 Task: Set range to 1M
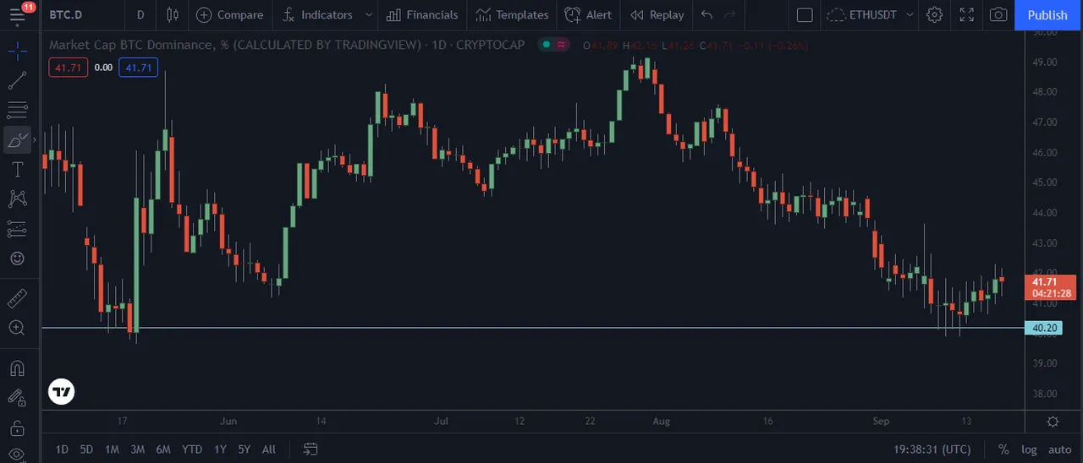(x=112, y=449)
